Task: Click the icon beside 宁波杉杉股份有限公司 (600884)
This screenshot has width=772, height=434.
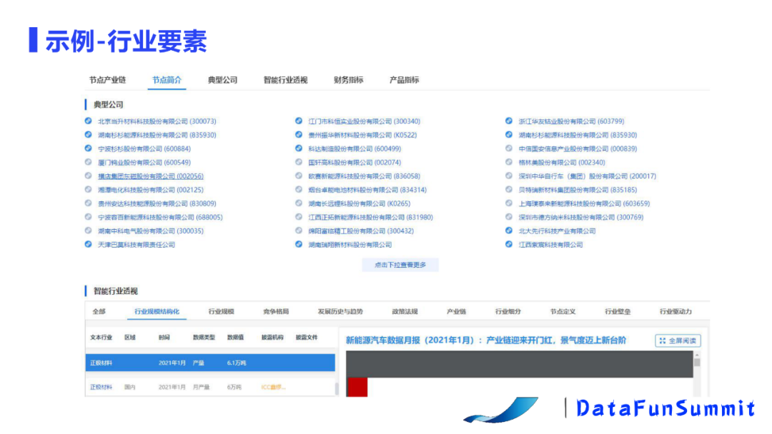Action: tap(88, 148)
